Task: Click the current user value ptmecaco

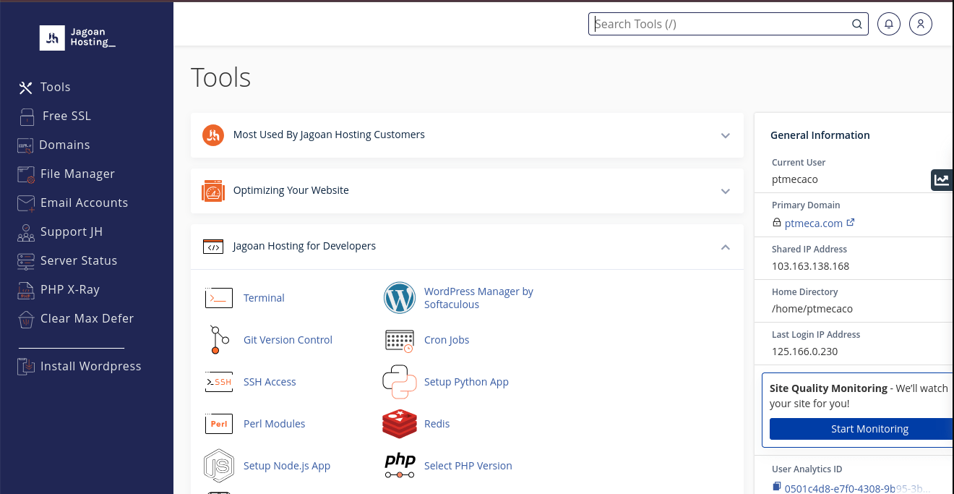Action: [x=795, y=179]
